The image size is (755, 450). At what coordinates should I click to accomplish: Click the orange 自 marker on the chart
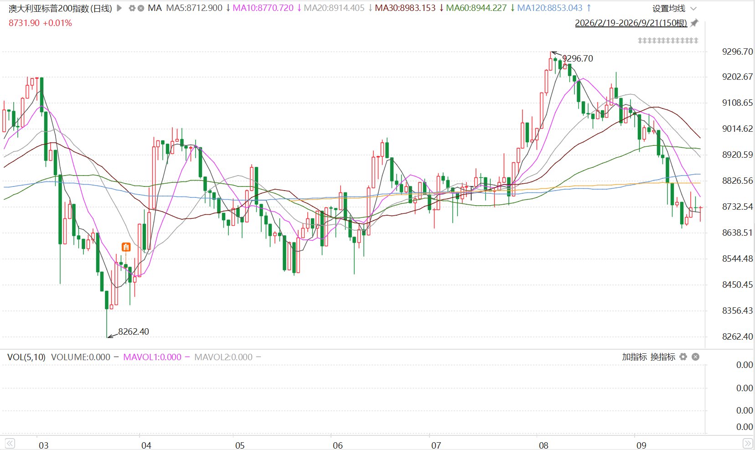point(126,247)
